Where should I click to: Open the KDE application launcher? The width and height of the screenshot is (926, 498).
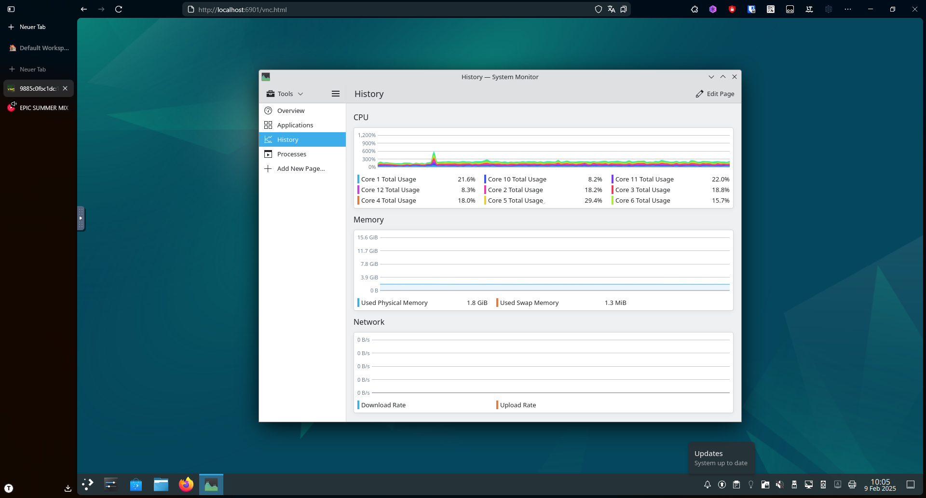[x=87, y=484]
